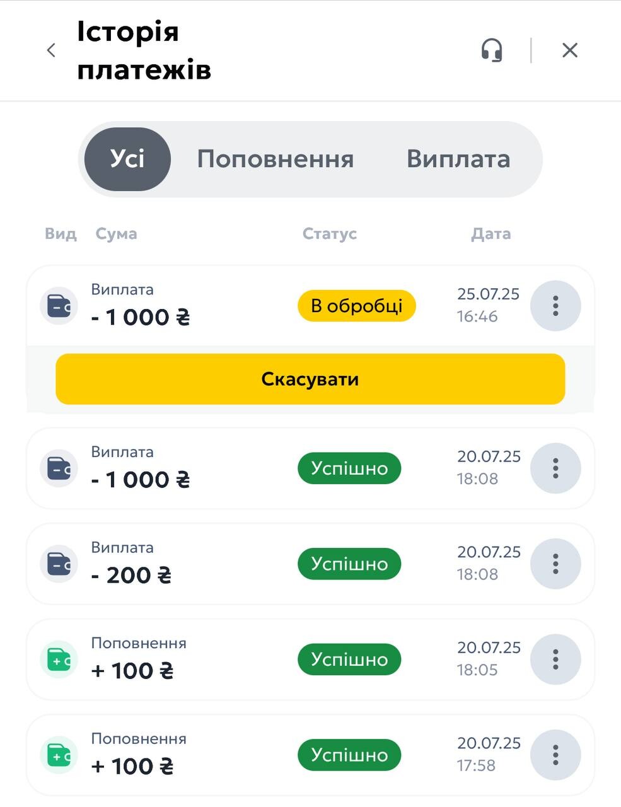Click Успішно badge on the 200 ₴ payout
Image resolution: width=621 pixels, height=807 pixels.
[x=349, y=564]
